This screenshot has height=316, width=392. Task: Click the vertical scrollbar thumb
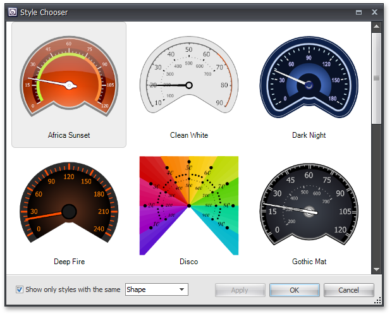coord(376,79)
